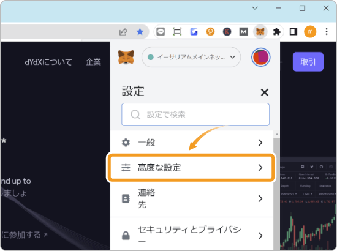Minimize the browser window
337x251 pixels.
pos(278,8)
